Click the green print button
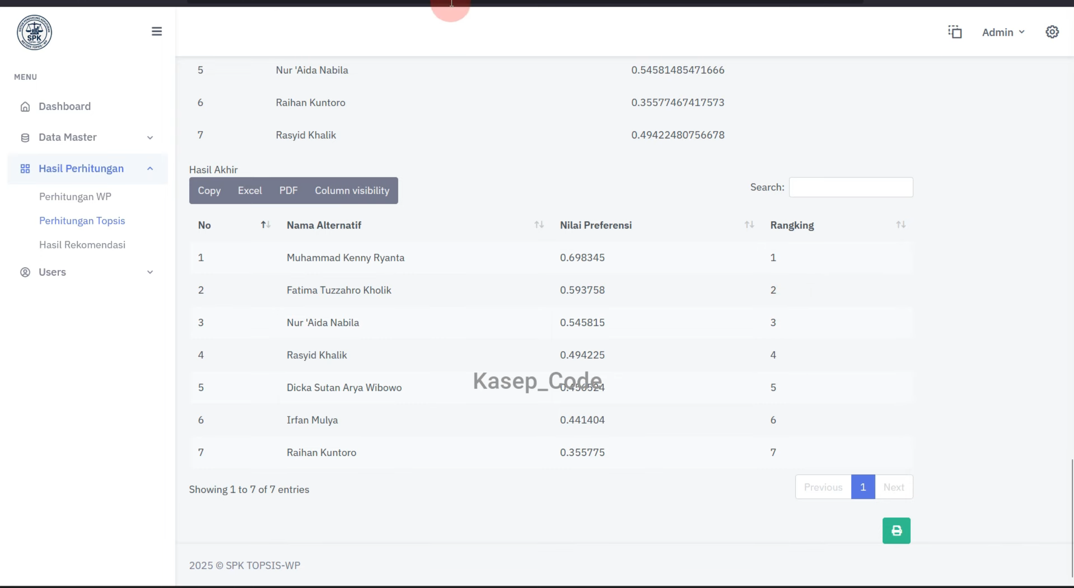 pos(896,531)
